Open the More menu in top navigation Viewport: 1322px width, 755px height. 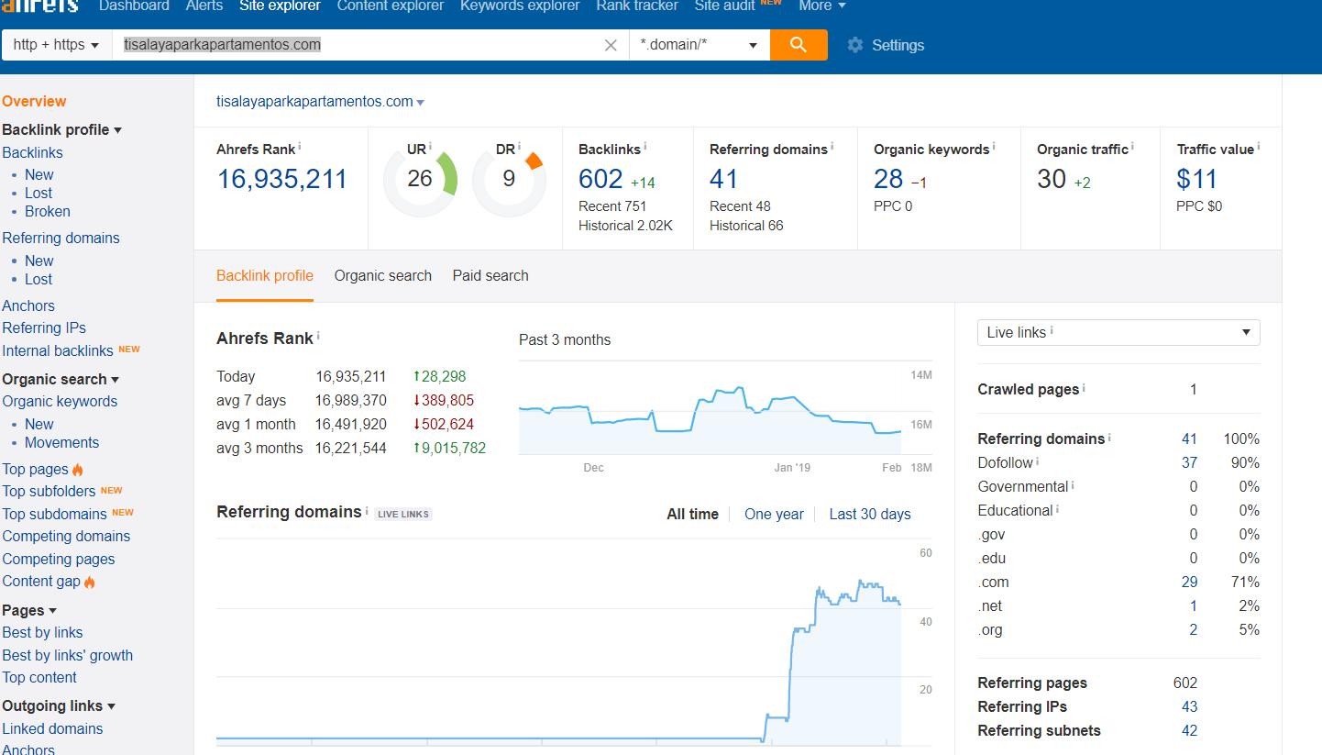coord(821,6)
